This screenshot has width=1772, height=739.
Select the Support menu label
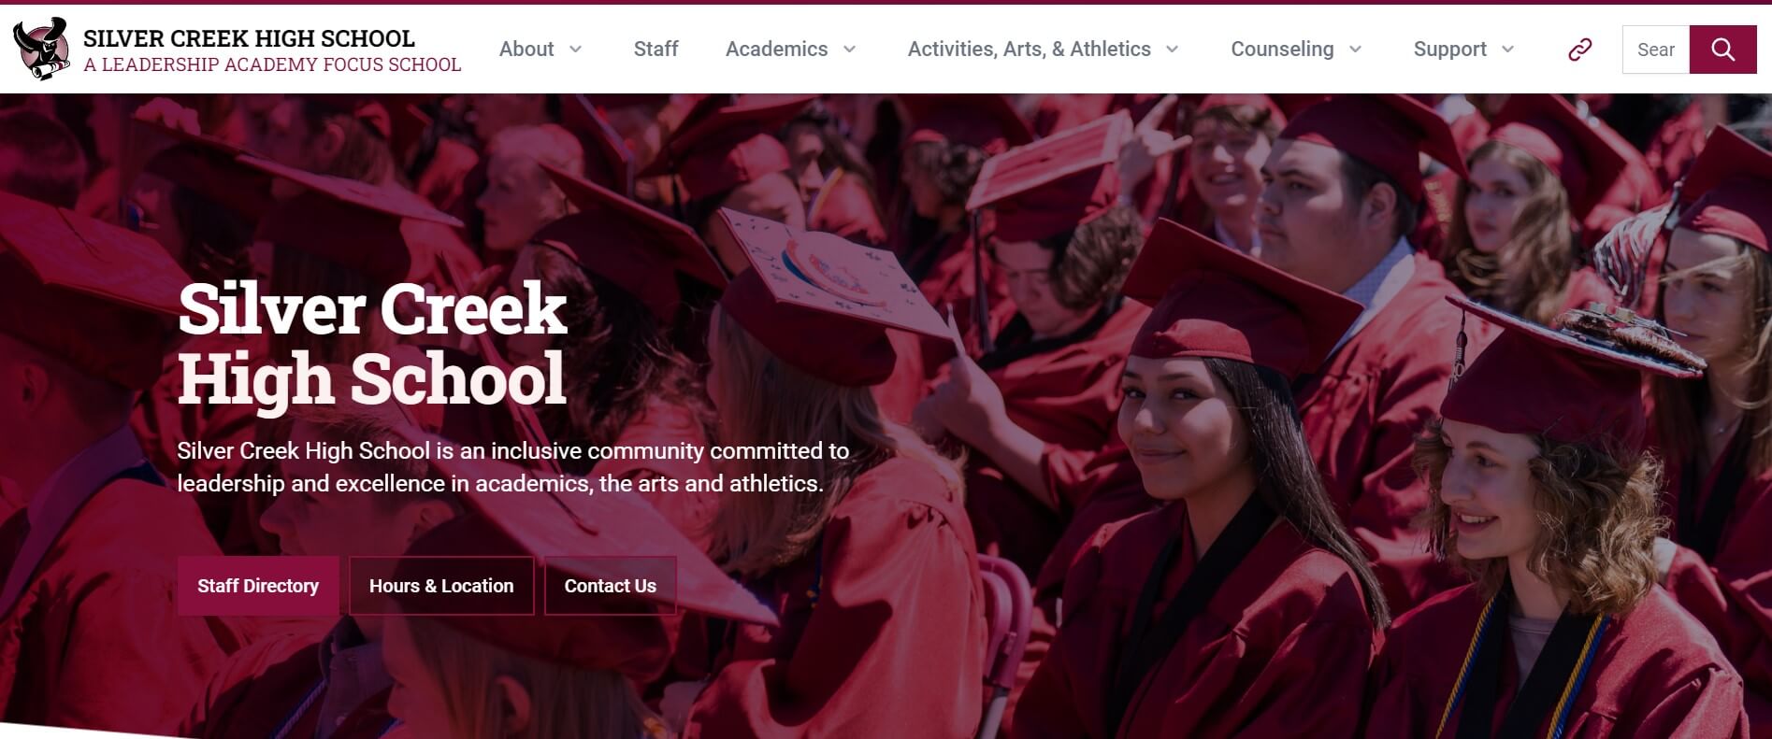1449,50
